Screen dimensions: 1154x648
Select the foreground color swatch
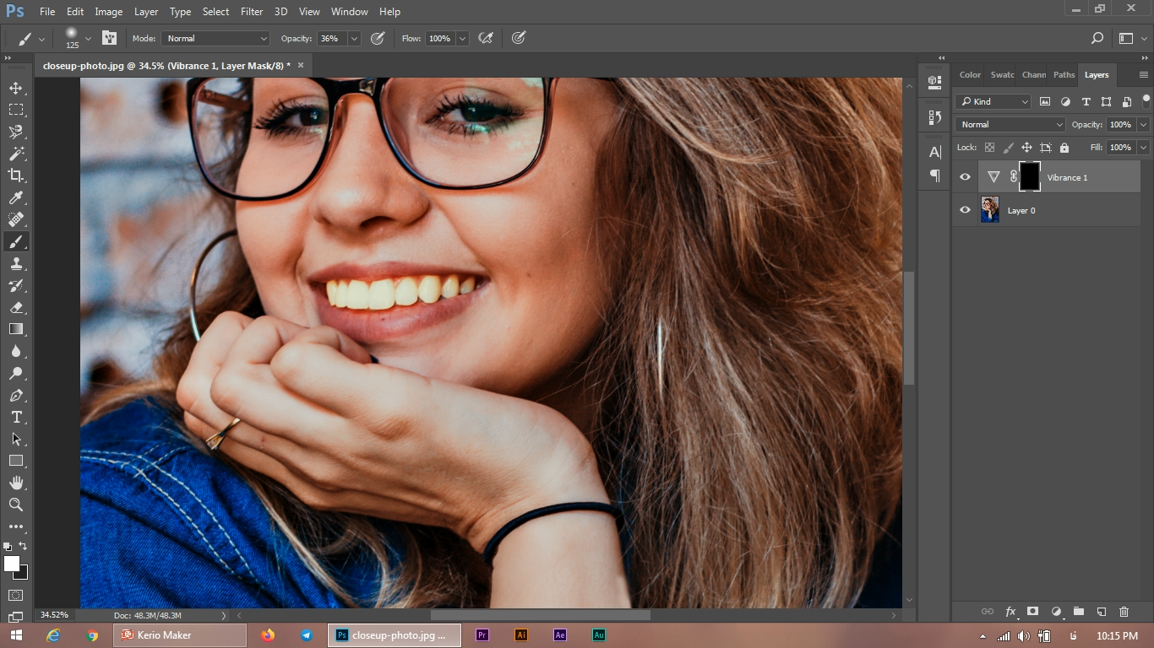pos(12,564)
